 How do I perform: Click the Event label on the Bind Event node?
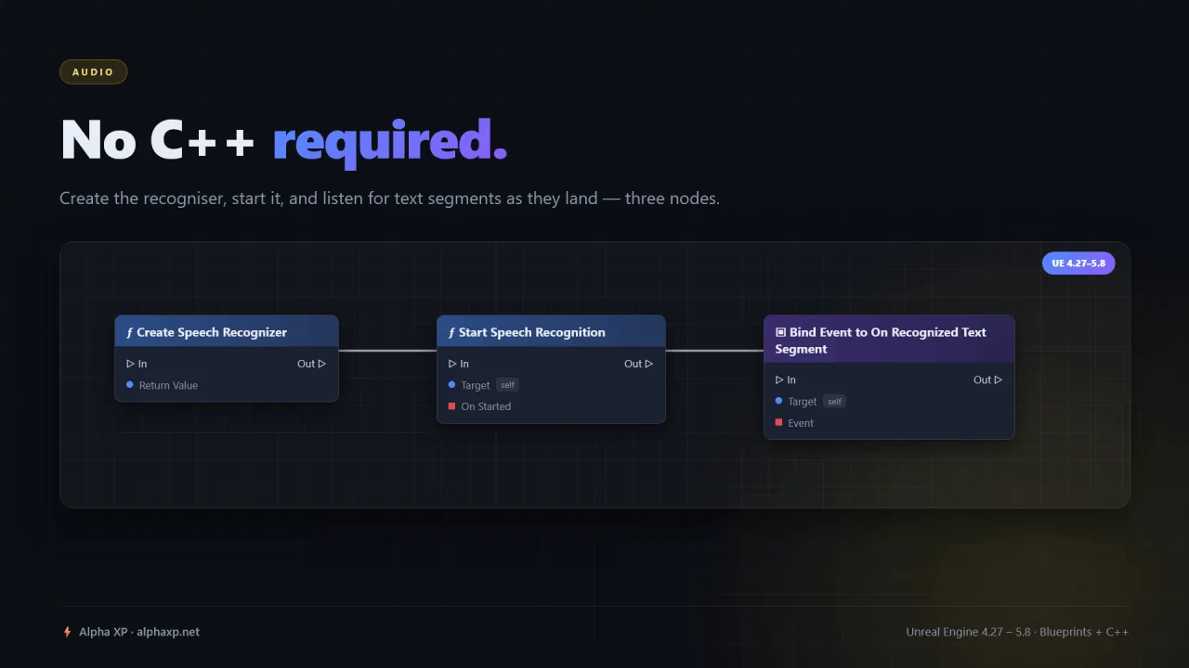801,423
